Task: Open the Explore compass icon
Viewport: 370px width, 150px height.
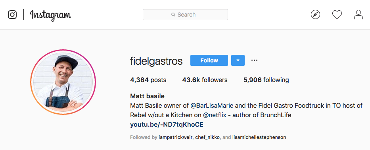Action: [316, 15]
